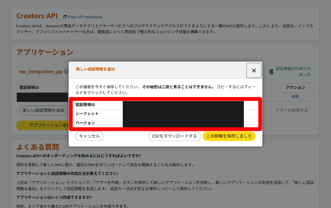
Task: Click question アプリケーションはいくつ作成できますか
Action: [54, 197]
